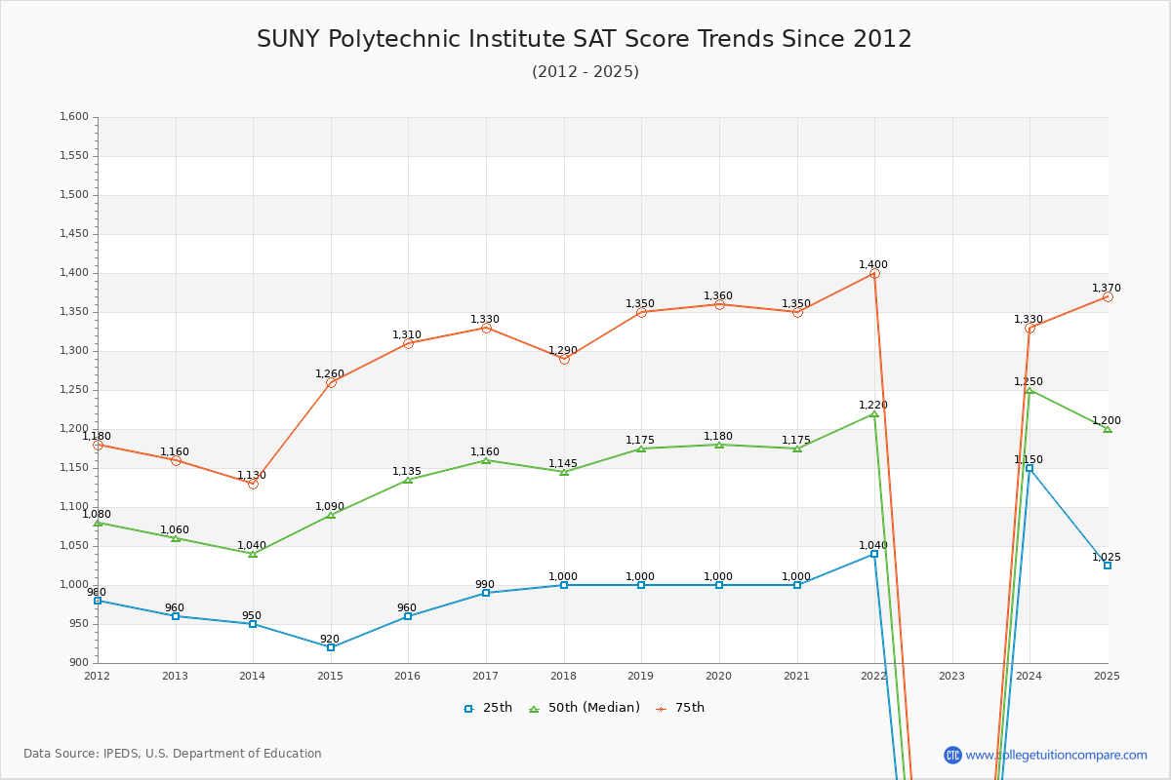
Task: Click the median 2018 point labeled 1,145
Action: [x=564, y=472]
